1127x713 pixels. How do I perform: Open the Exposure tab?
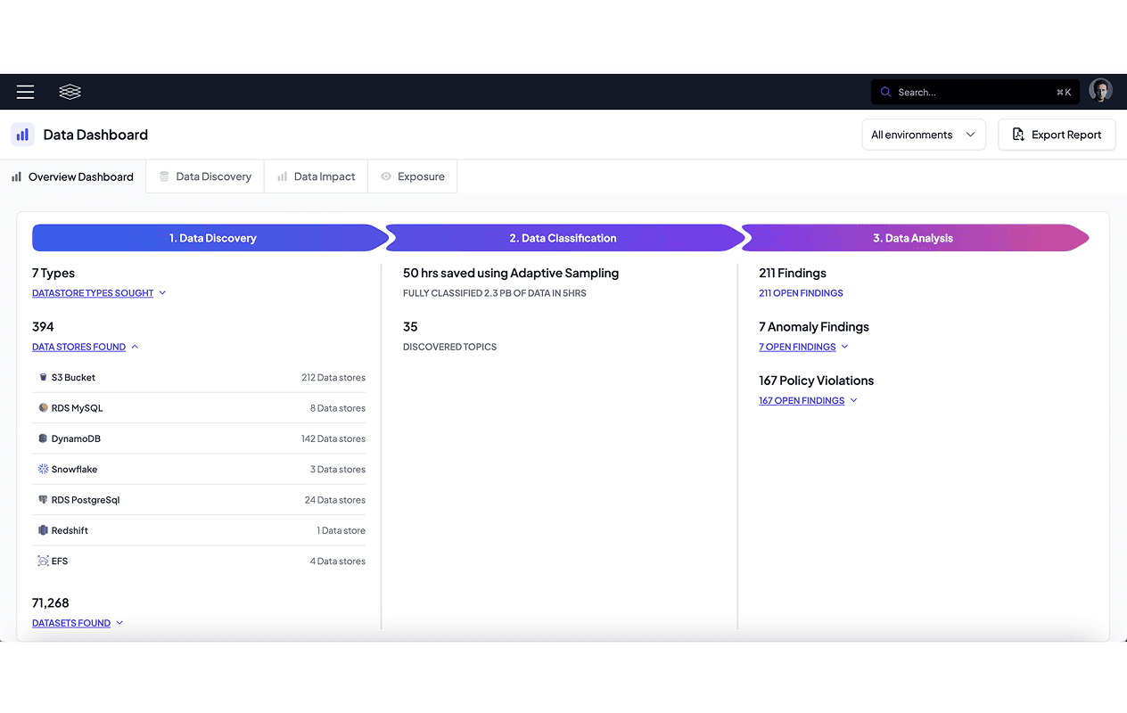(412, 176)
